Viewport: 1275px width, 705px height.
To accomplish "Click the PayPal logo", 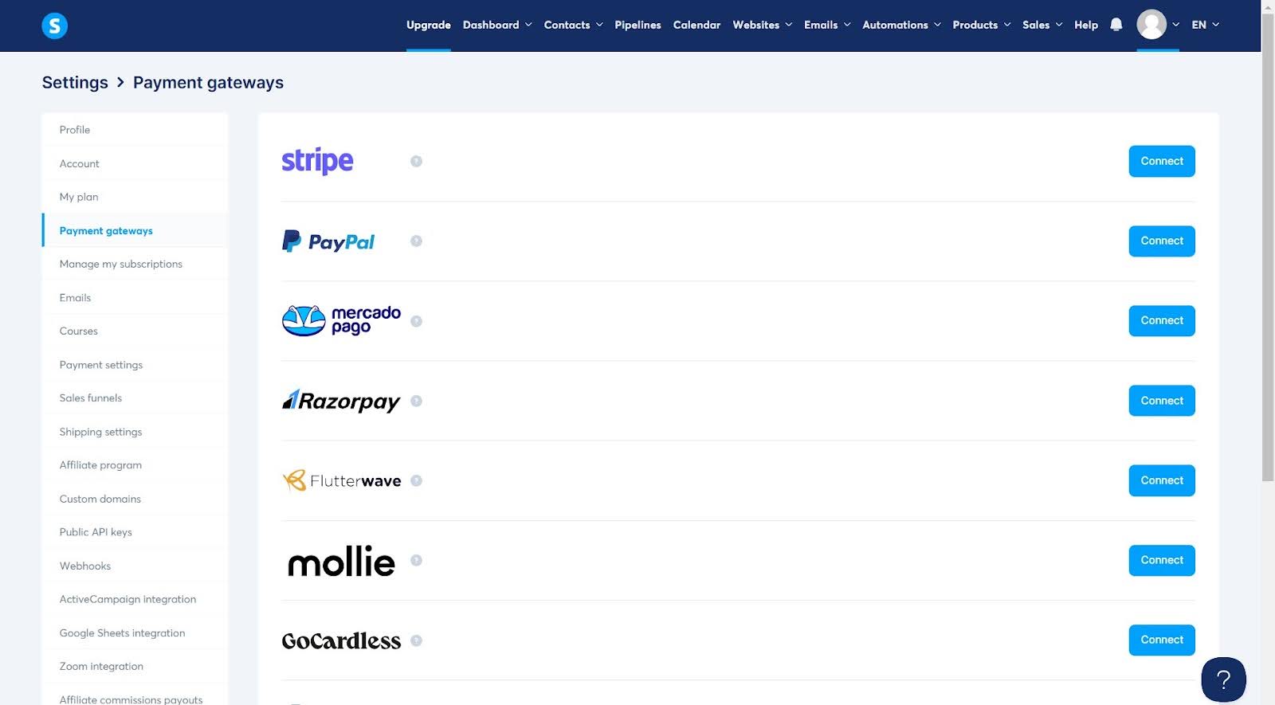I will click(328, 241).
